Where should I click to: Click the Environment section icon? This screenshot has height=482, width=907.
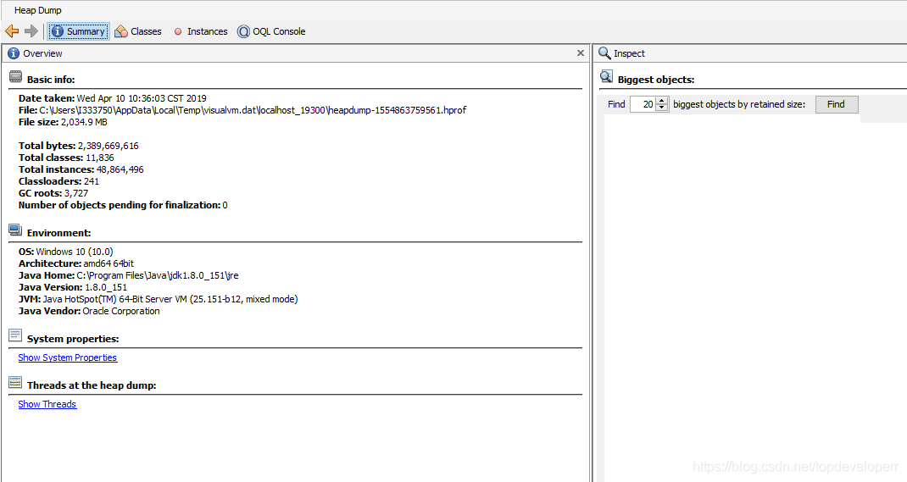click(15, 230)
